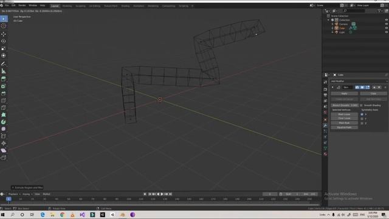Open Object properties tab
The image size is (389, 219).
click(325, 120)
